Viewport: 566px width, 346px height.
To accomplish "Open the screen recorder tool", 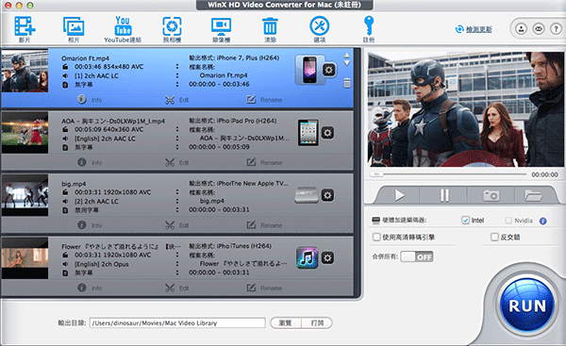I will tap(222, 29).
